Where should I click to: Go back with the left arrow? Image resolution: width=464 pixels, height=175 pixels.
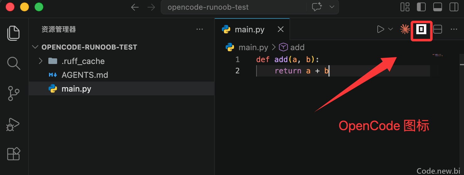pyautogui.click(x=135, y=7)
